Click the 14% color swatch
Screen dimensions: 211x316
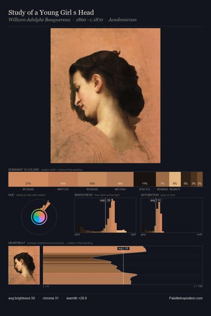(x=120, y=180)
